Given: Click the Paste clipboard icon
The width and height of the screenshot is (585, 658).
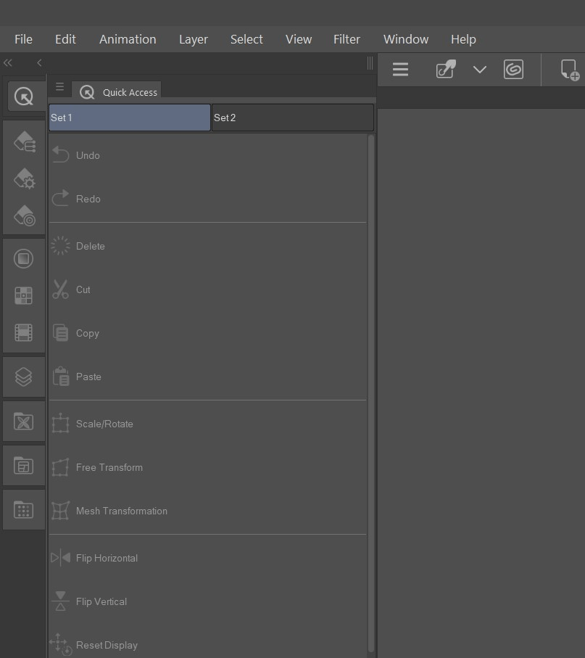Looking at the screenshot, I should tap(61, 376).
